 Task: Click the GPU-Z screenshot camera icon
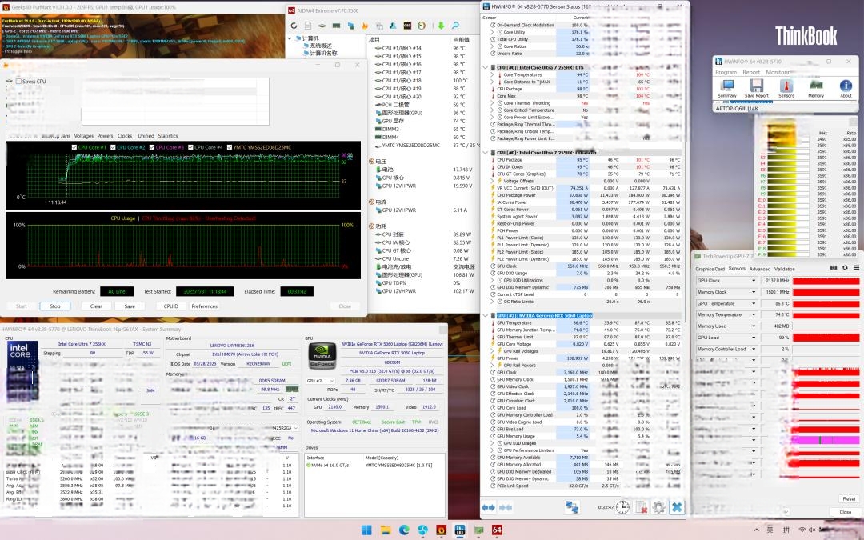(x=834, y=268)
